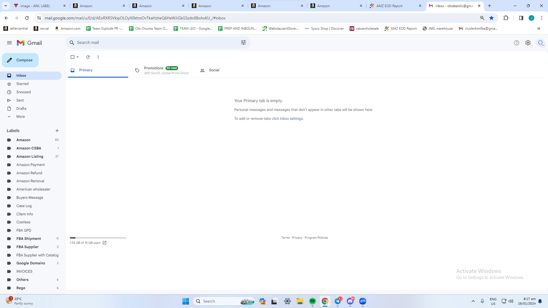Bookmark star icon in address bar
Image resolution: width=548 pixels, height=308 pixels.
(x=491, y=18)
